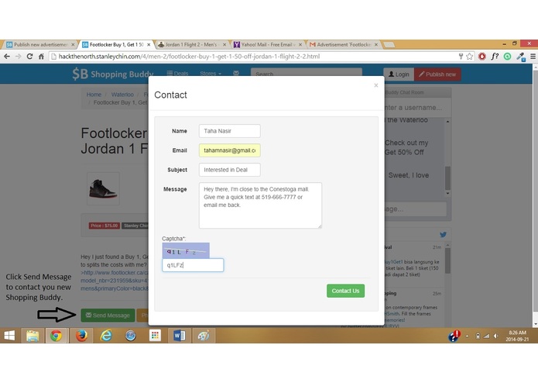Click the Jordan shoe thumbnail
Screen dimensions: 538x383
(103, 188)
